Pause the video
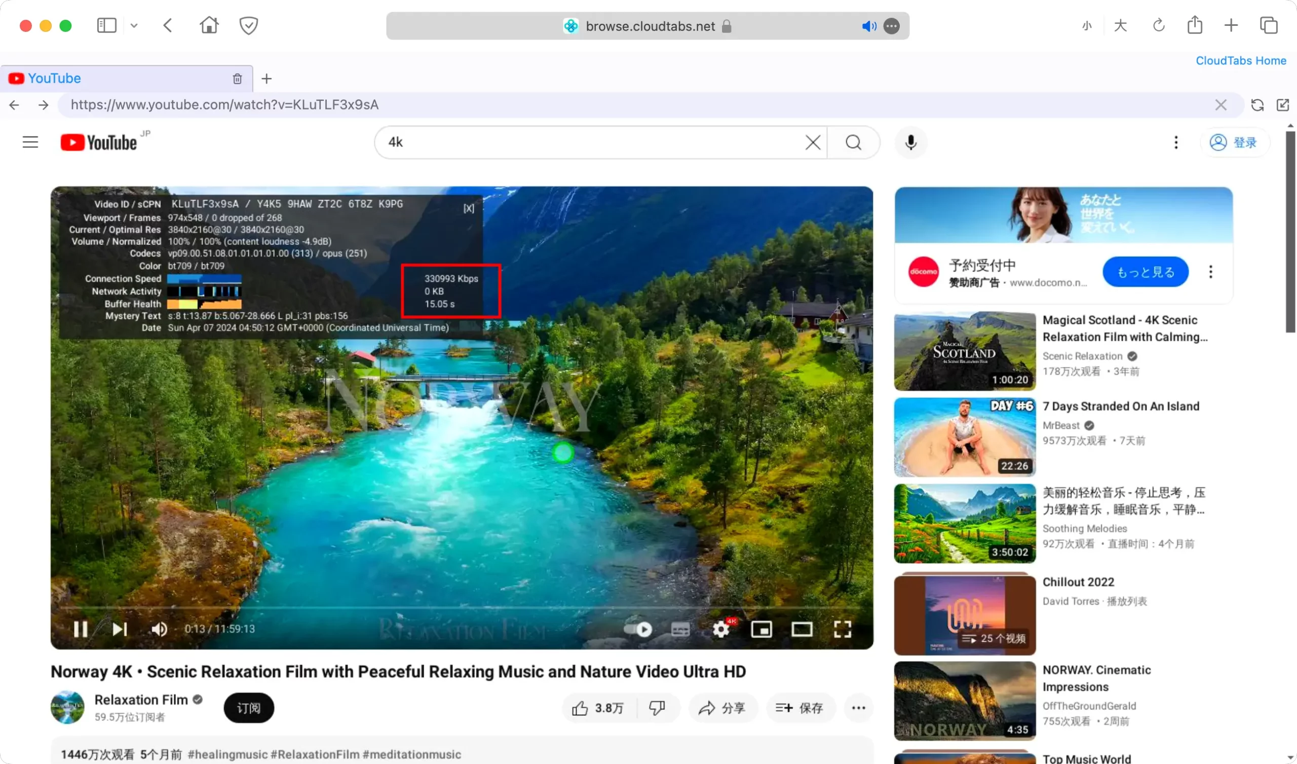This screenshot has width=1297, height=764. tap(80, 629)
